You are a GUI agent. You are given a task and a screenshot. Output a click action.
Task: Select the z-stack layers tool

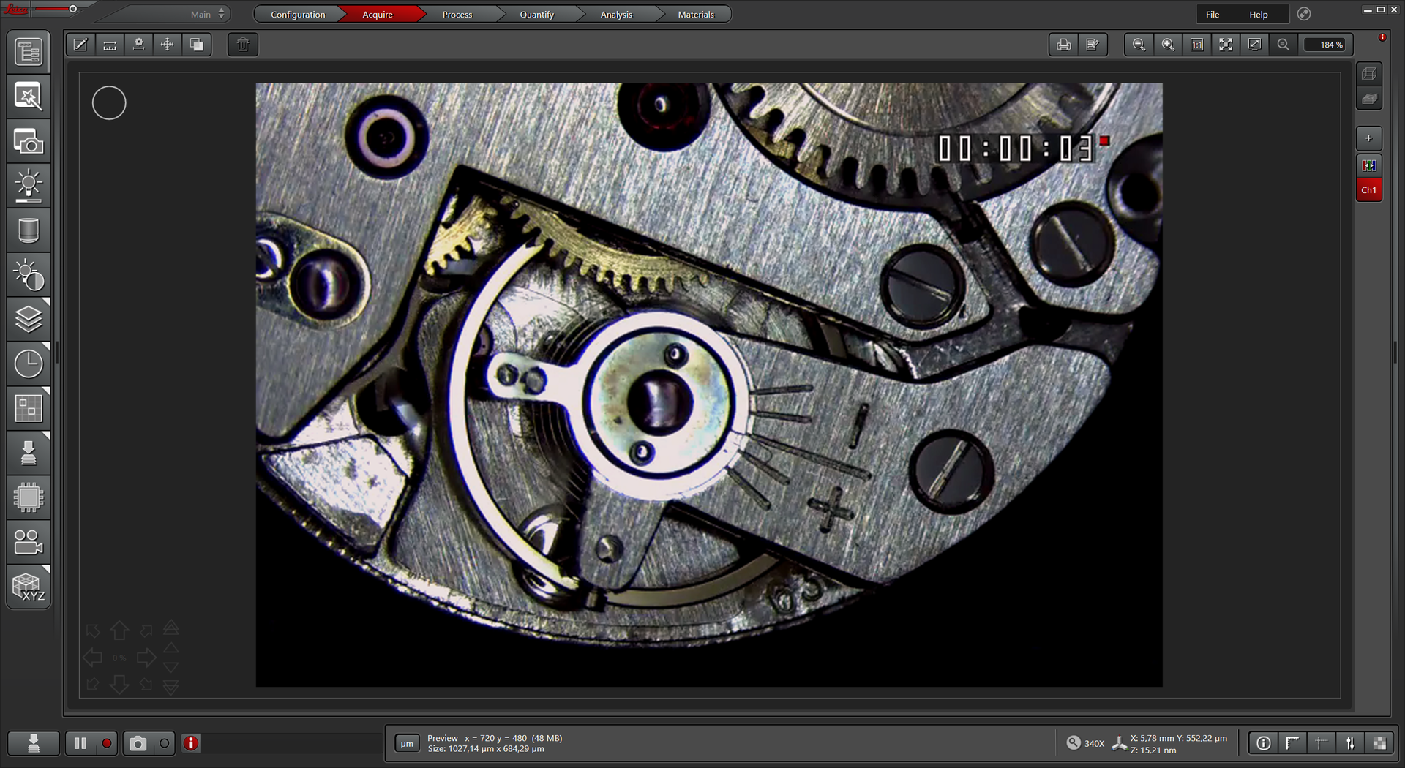(28, 318)
